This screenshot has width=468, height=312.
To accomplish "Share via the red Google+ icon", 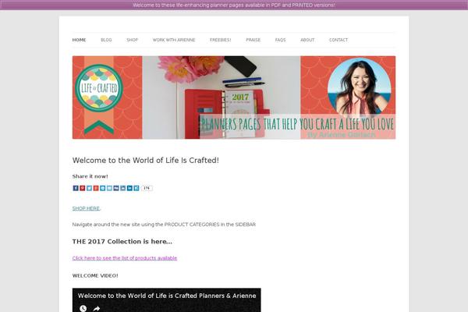I will point(96,188).
